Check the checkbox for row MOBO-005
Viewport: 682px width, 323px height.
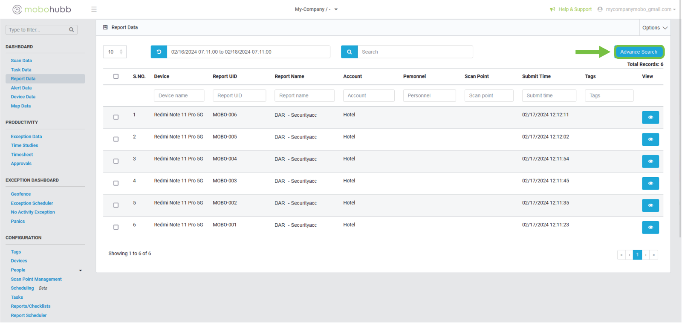pyautogui.click(x=116, y=139)
